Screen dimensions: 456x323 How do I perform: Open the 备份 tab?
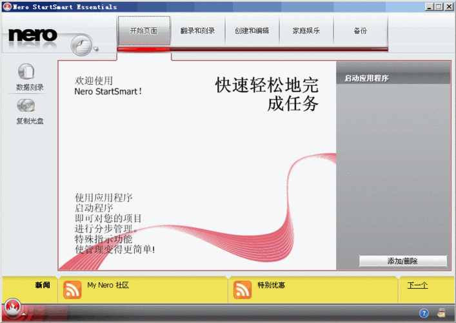coord(360,31)
